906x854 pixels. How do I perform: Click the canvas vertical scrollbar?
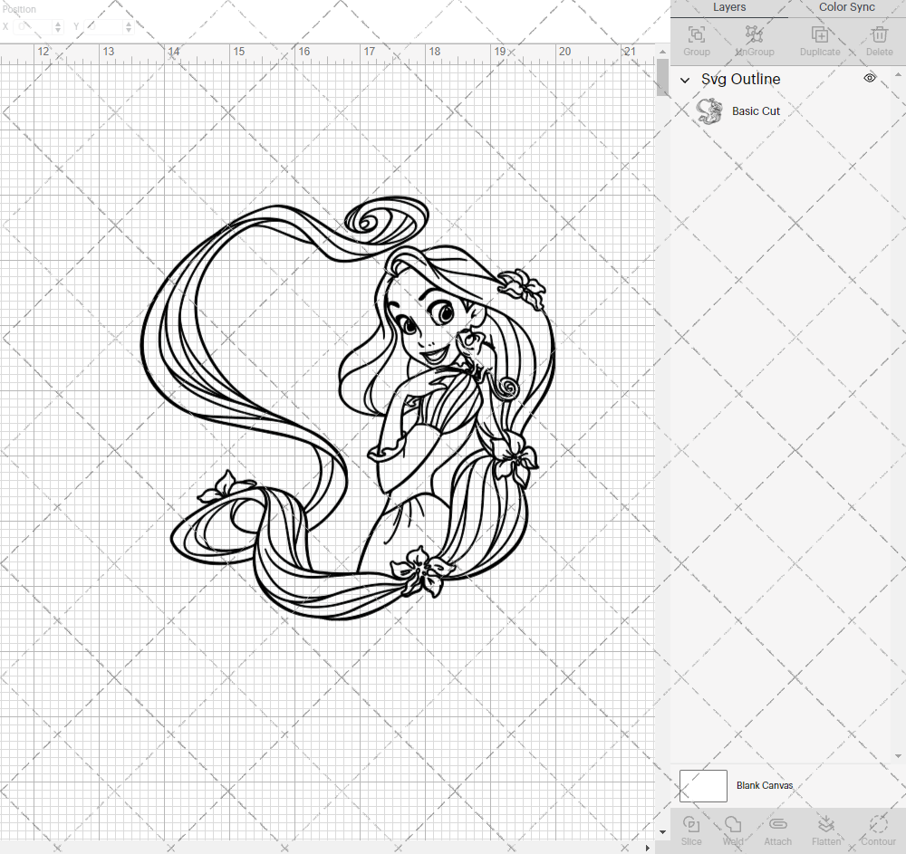point(660,78)
